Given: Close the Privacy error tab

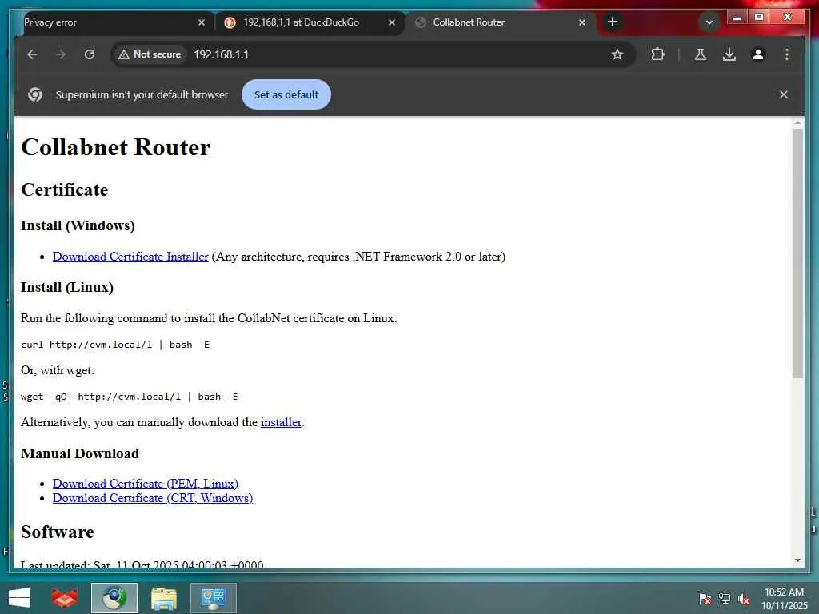Looking at the screenshot, I should (201, 22).
